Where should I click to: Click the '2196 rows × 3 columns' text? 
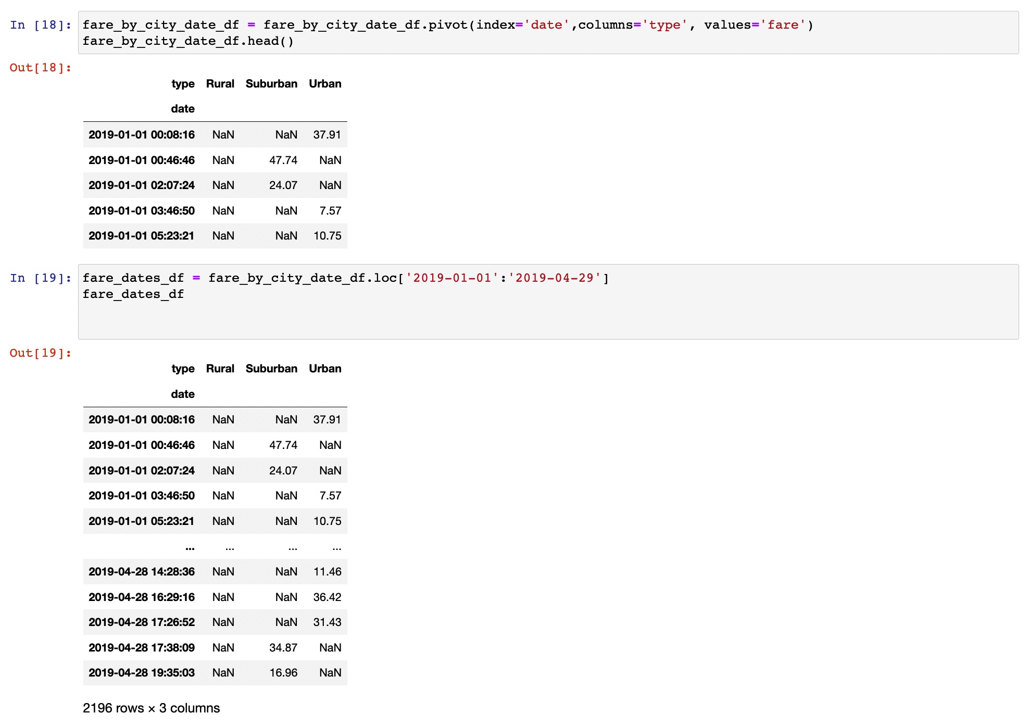point(151,708)
